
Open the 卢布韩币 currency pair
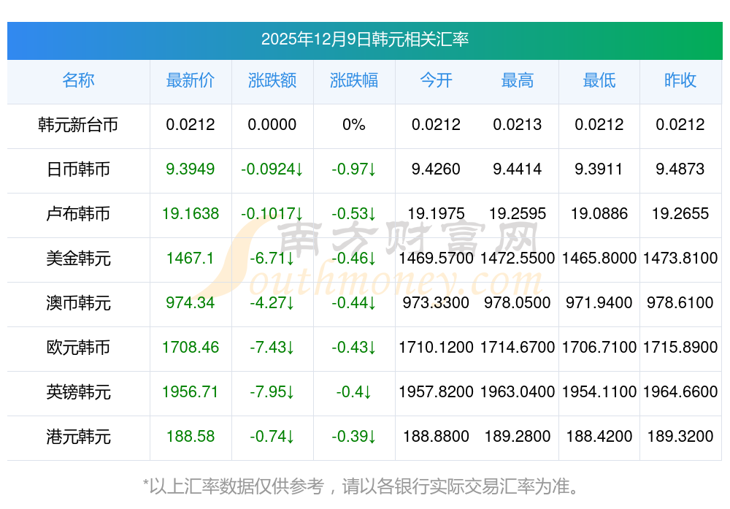tap(78, 214)
